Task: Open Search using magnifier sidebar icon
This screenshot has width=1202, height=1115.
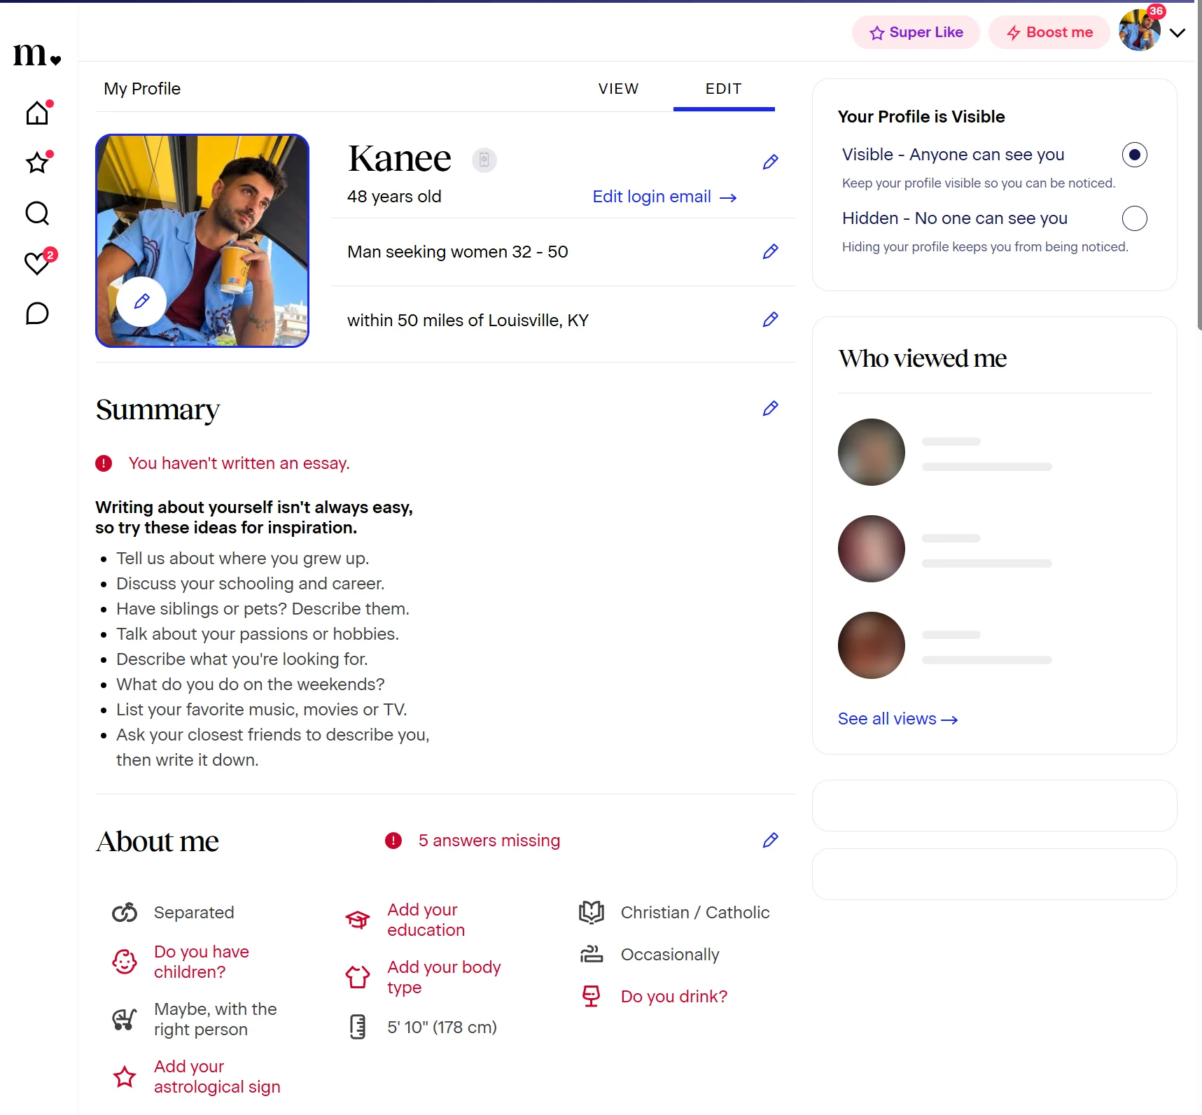Action: [x=37, y=213]
